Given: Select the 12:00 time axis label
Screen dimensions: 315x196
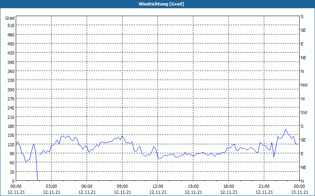Looking at the screenshot, I should click(158, 187).
